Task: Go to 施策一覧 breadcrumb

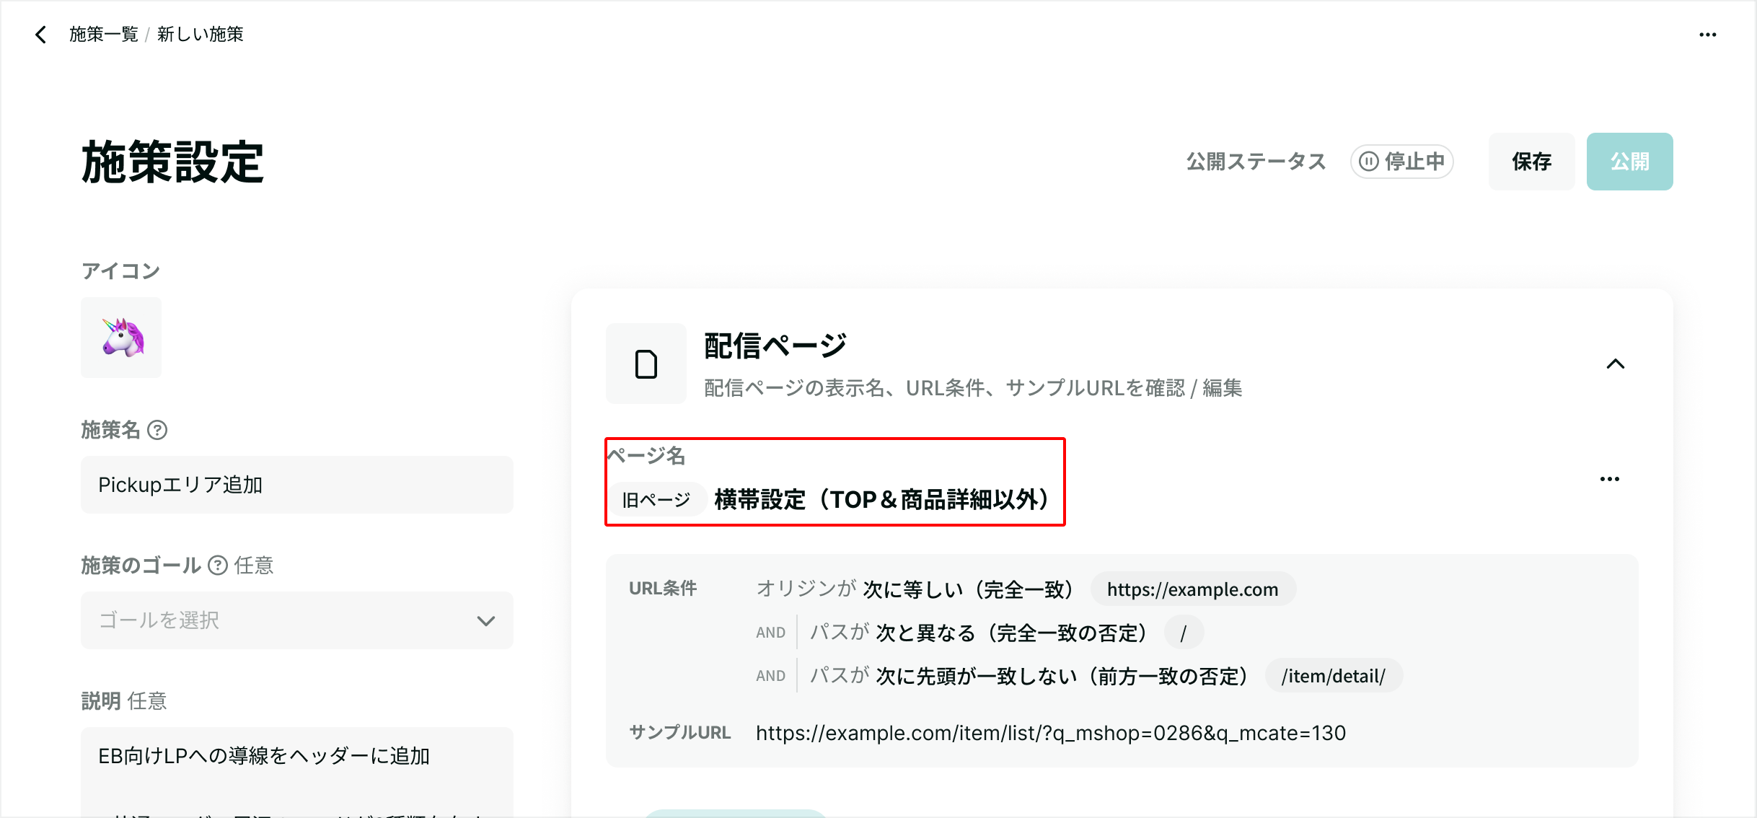Action: coord(103,35)
